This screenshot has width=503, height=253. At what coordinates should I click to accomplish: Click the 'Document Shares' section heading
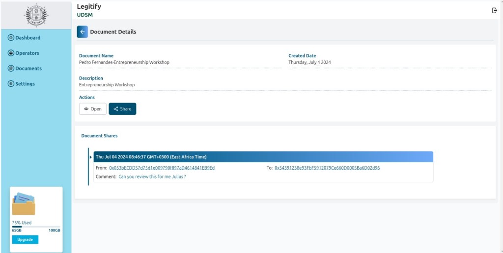[99, 136]
